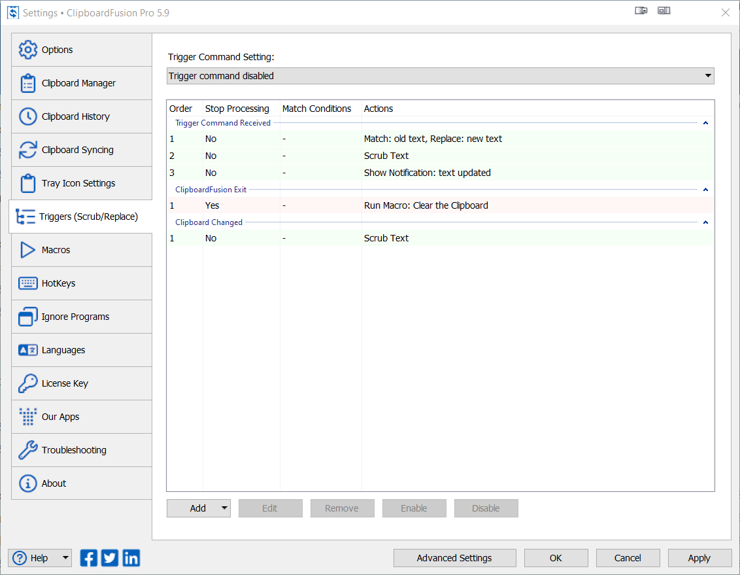
Task: Open Options via the gear icon
Action: point(27,49)
